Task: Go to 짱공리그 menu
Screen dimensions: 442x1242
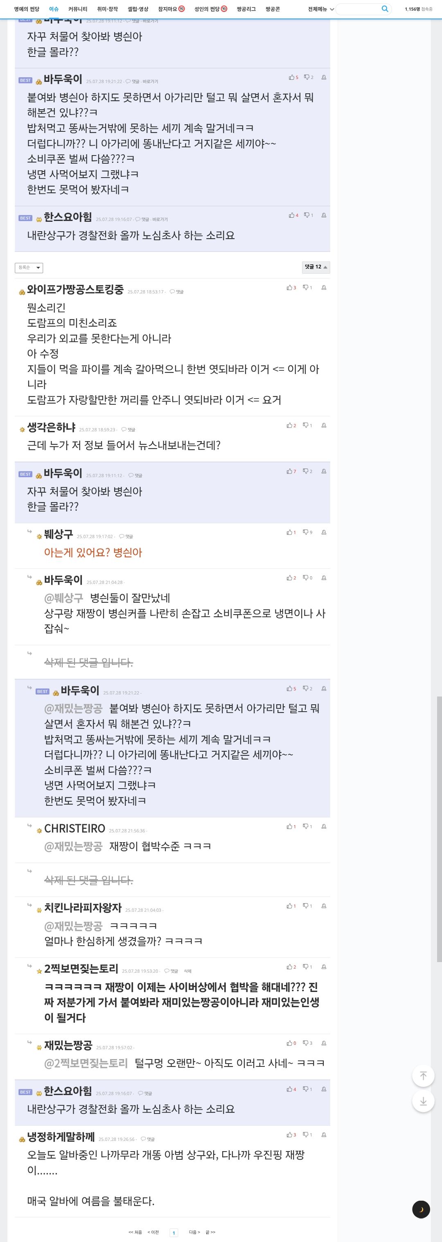Action: pos(246,9)
